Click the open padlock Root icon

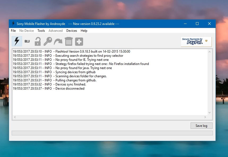(x=38, y=42)
